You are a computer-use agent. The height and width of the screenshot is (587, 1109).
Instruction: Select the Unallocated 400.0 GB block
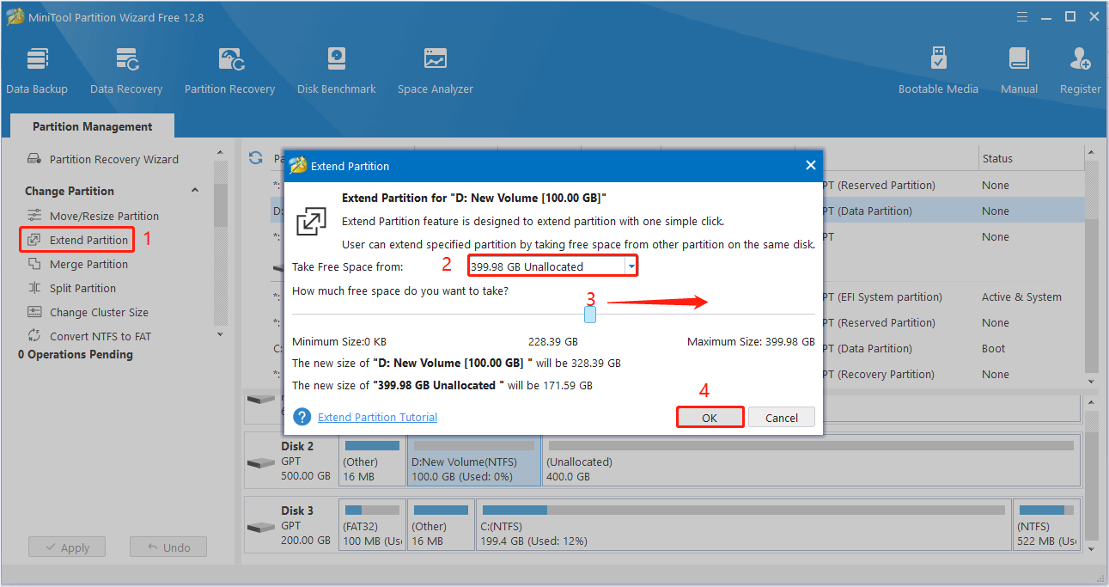[811, 461]
